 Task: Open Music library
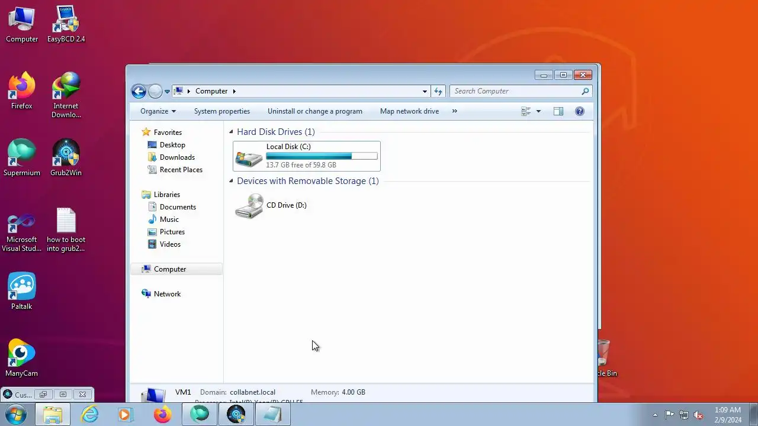(x=169, y=220)
